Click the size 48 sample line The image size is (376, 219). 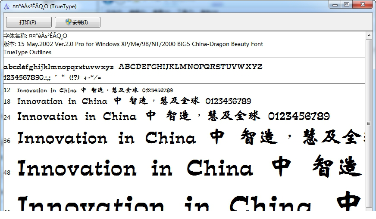click(189, 167)
